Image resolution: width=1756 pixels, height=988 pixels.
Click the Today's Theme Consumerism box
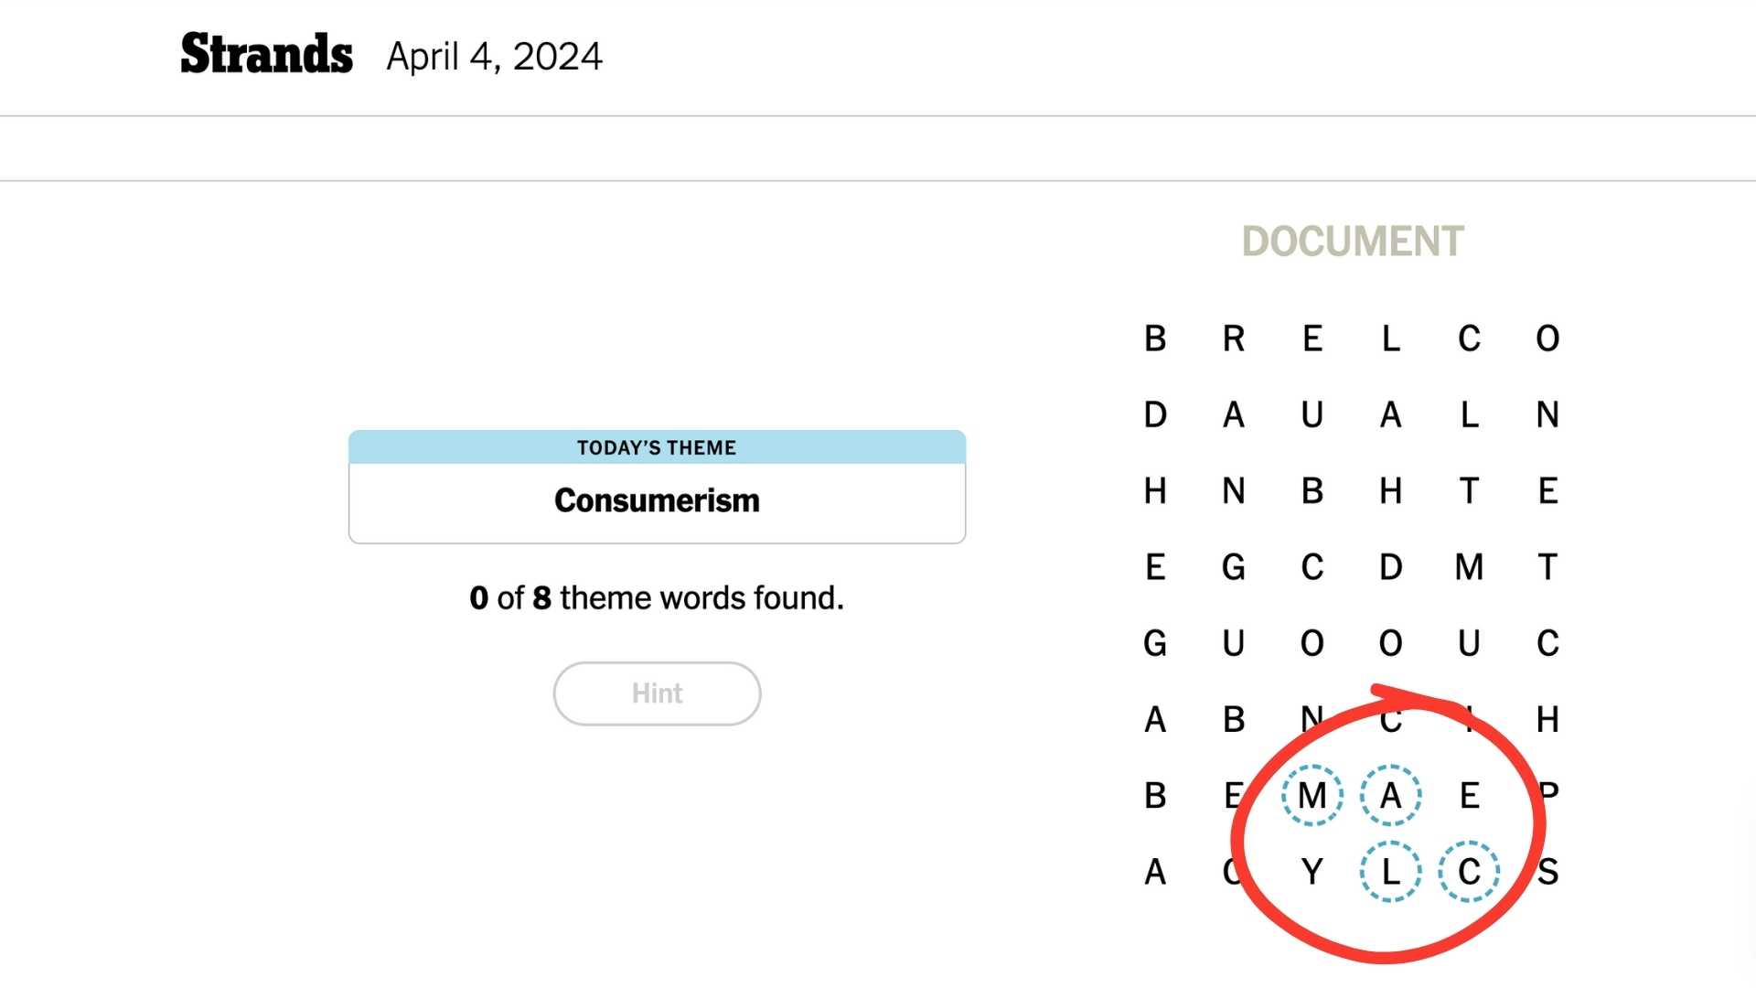pos(657,487)
